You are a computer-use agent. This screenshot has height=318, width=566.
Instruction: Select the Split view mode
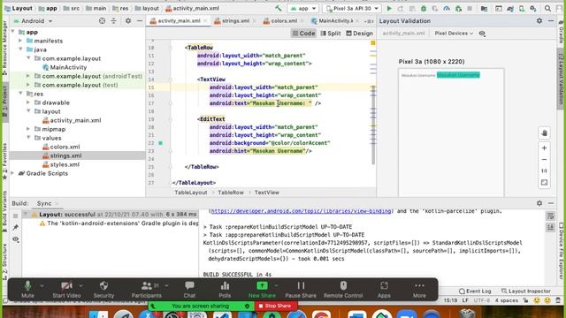pyautogui.click(x=331, y=34)
